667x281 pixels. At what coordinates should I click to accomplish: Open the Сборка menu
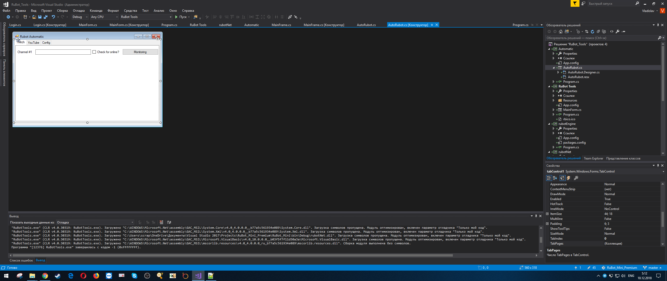coord(62,11)
